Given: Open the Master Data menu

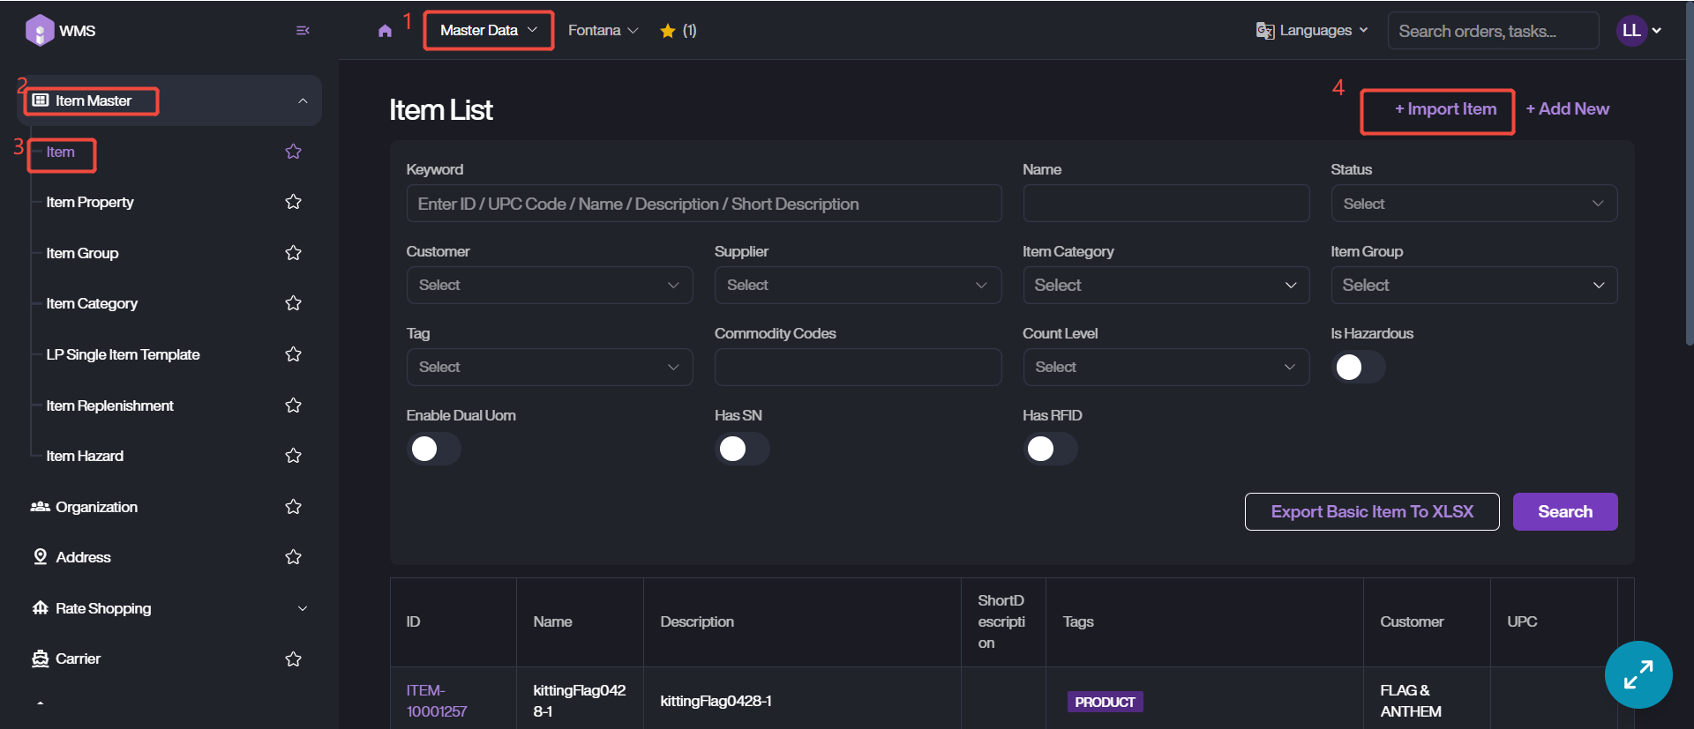Looking at the screenshot, I should pos(488,31).
